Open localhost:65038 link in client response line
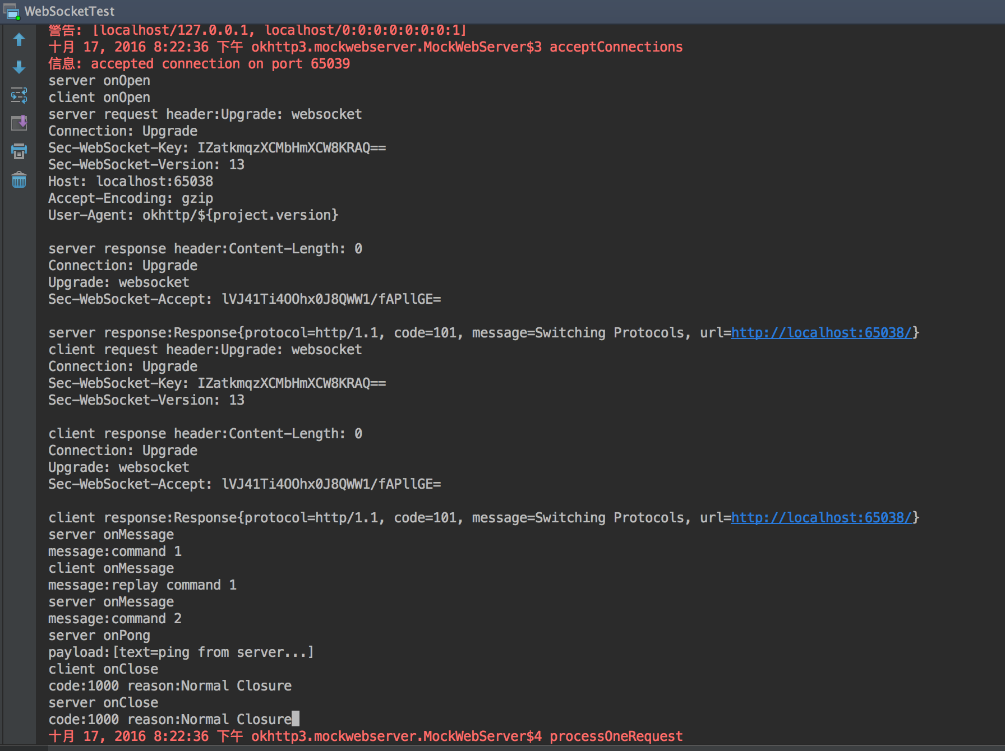The height and width of the screenshot is (751, 1005). (822, 518)
